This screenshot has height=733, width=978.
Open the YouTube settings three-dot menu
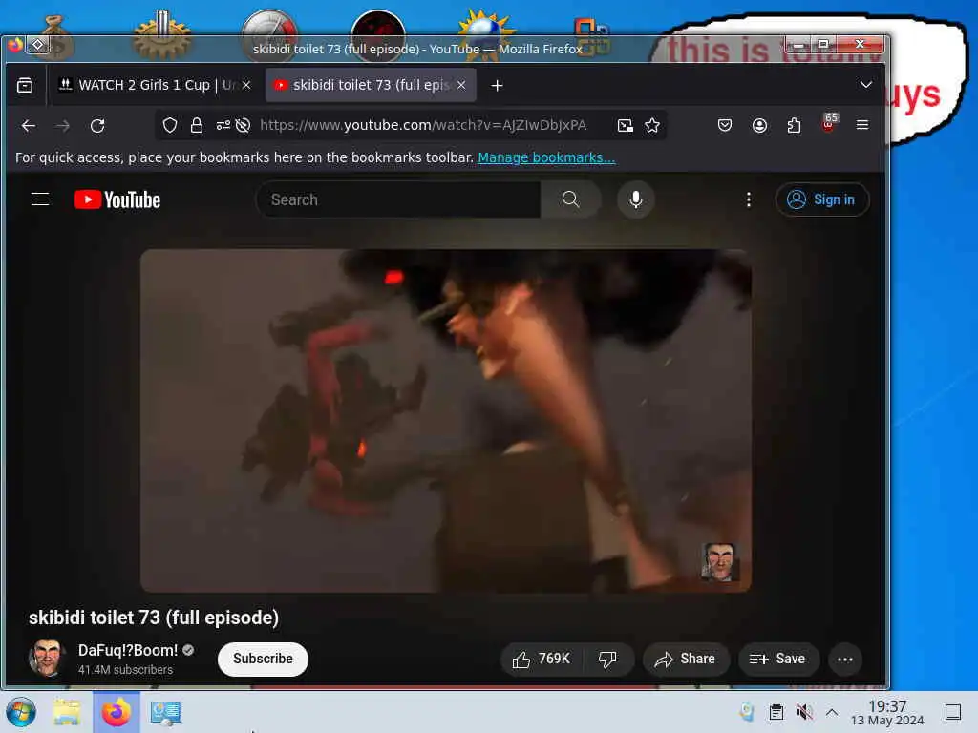749,199
